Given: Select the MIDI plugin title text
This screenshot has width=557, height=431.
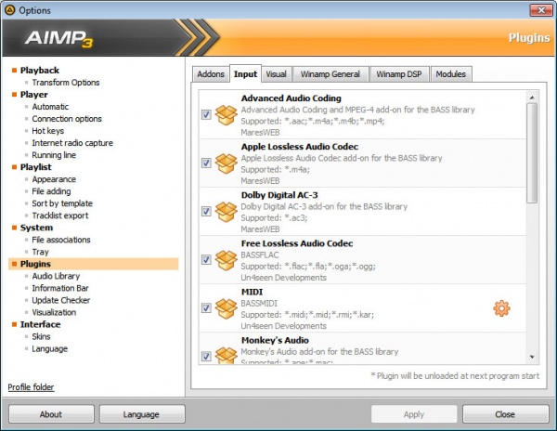Looking at the screenshot, I should pos(252,292).
